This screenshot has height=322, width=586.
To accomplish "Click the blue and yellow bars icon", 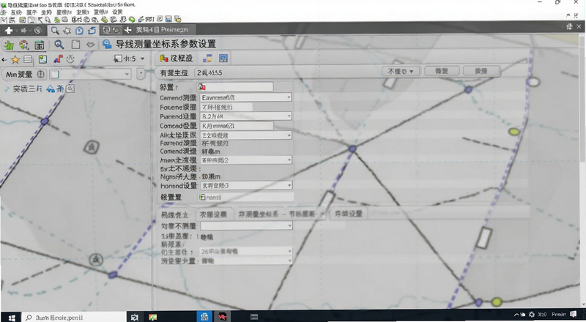I will (207, 59).
